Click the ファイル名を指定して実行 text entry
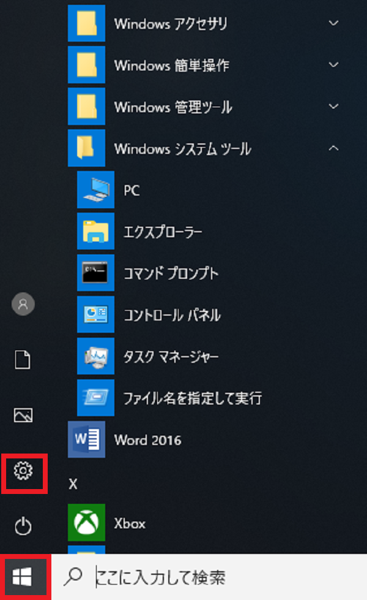 pyautogui.click(x=193, y=398)
